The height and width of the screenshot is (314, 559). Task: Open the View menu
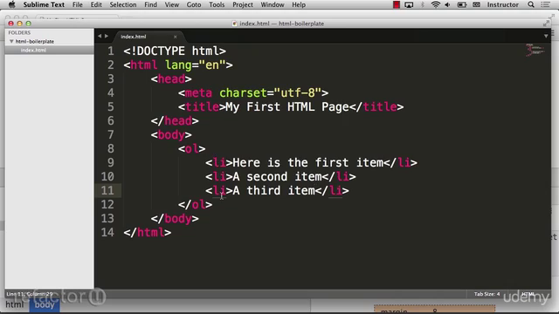(x=172, y=4)
